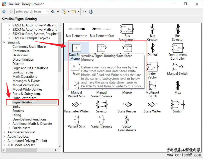Select the State Reader block
The height and width of the screenshot is (159, 203).
(127, 107)
